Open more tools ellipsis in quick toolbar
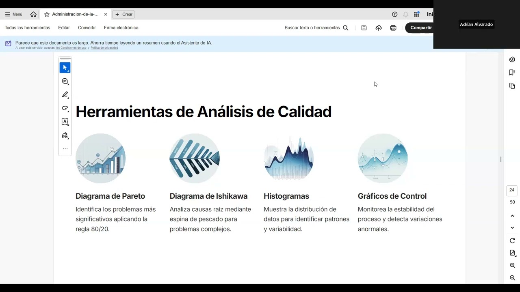The height and width of the screenshot is (292, 520). point(65,149)
